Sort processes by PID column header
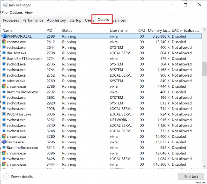 [x=53, y=30]
